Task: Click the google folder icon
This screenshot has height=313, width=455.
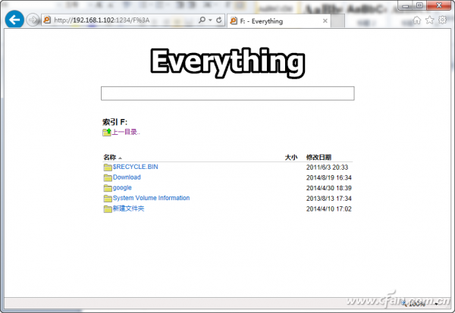Action: [x=108, y=188]
